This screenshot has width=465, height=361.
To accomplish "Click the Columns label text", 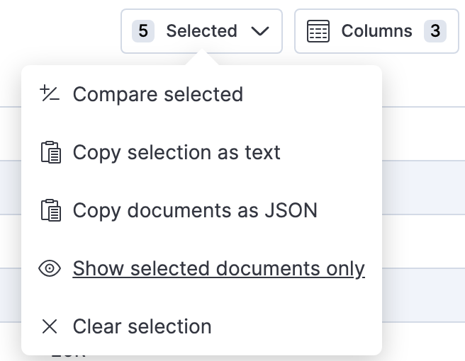I will [376, 31].
